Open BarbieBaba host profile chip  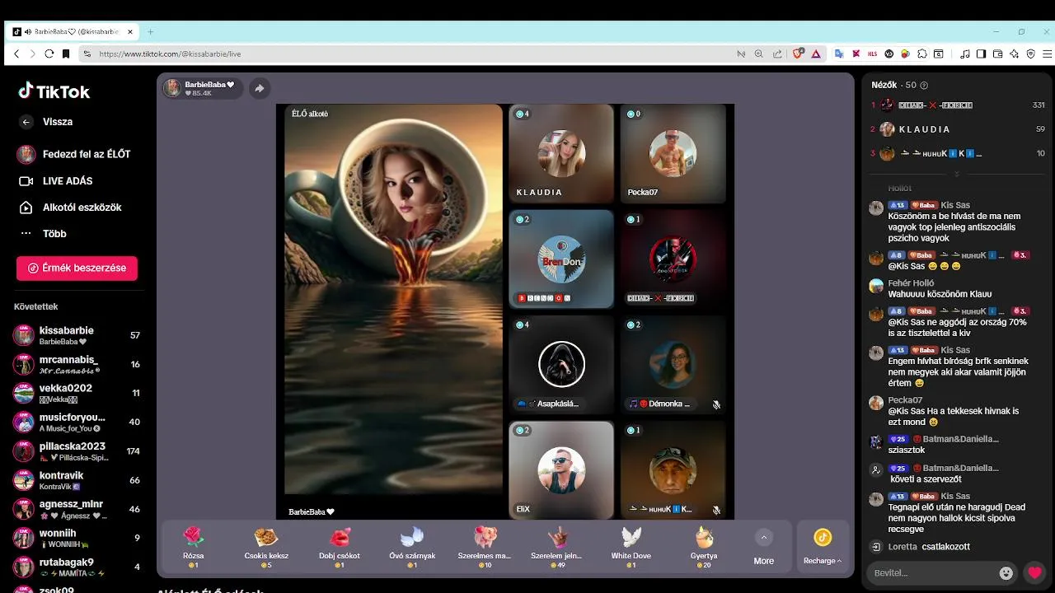[x=202, y=88]
